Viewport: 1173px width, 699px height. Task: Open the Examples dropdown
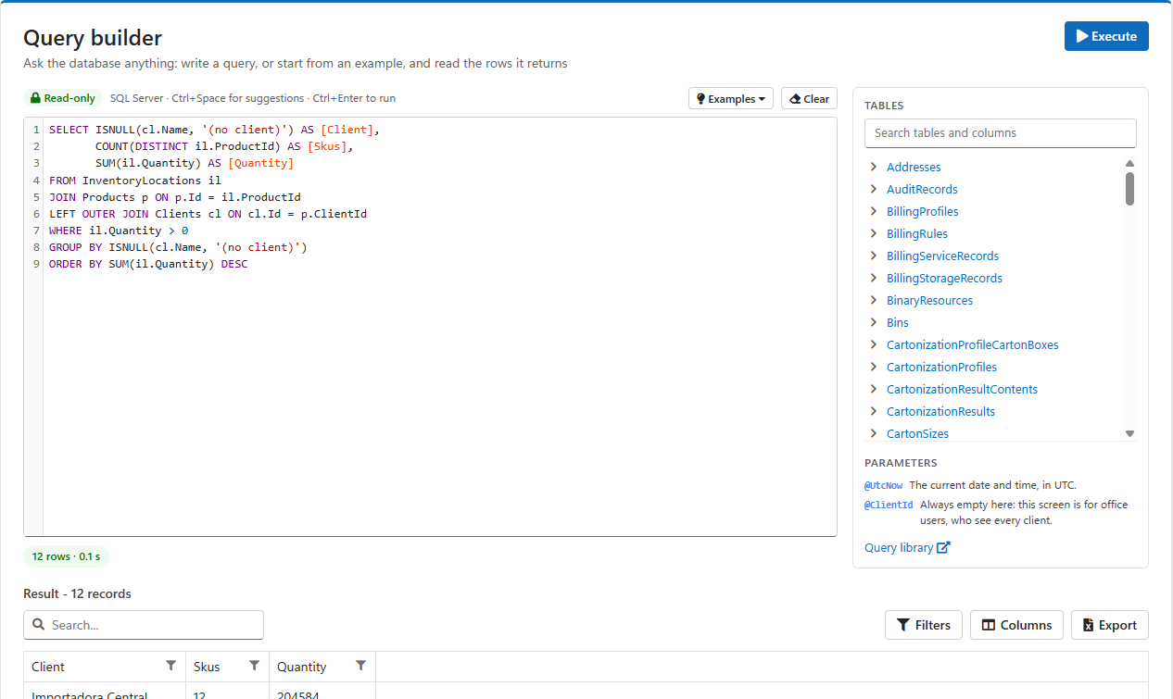(x=731, y=98)
